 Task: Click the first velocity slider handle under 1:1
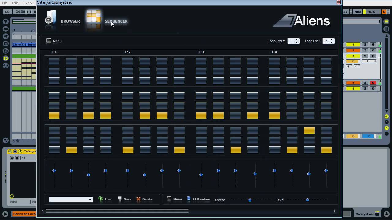pyautogui.click(x=54, y=170)
